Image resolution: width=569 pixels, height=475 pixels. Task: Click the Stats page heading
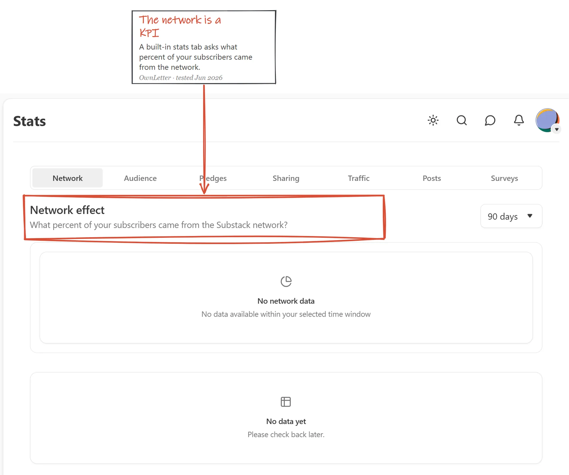click(29, 121)
